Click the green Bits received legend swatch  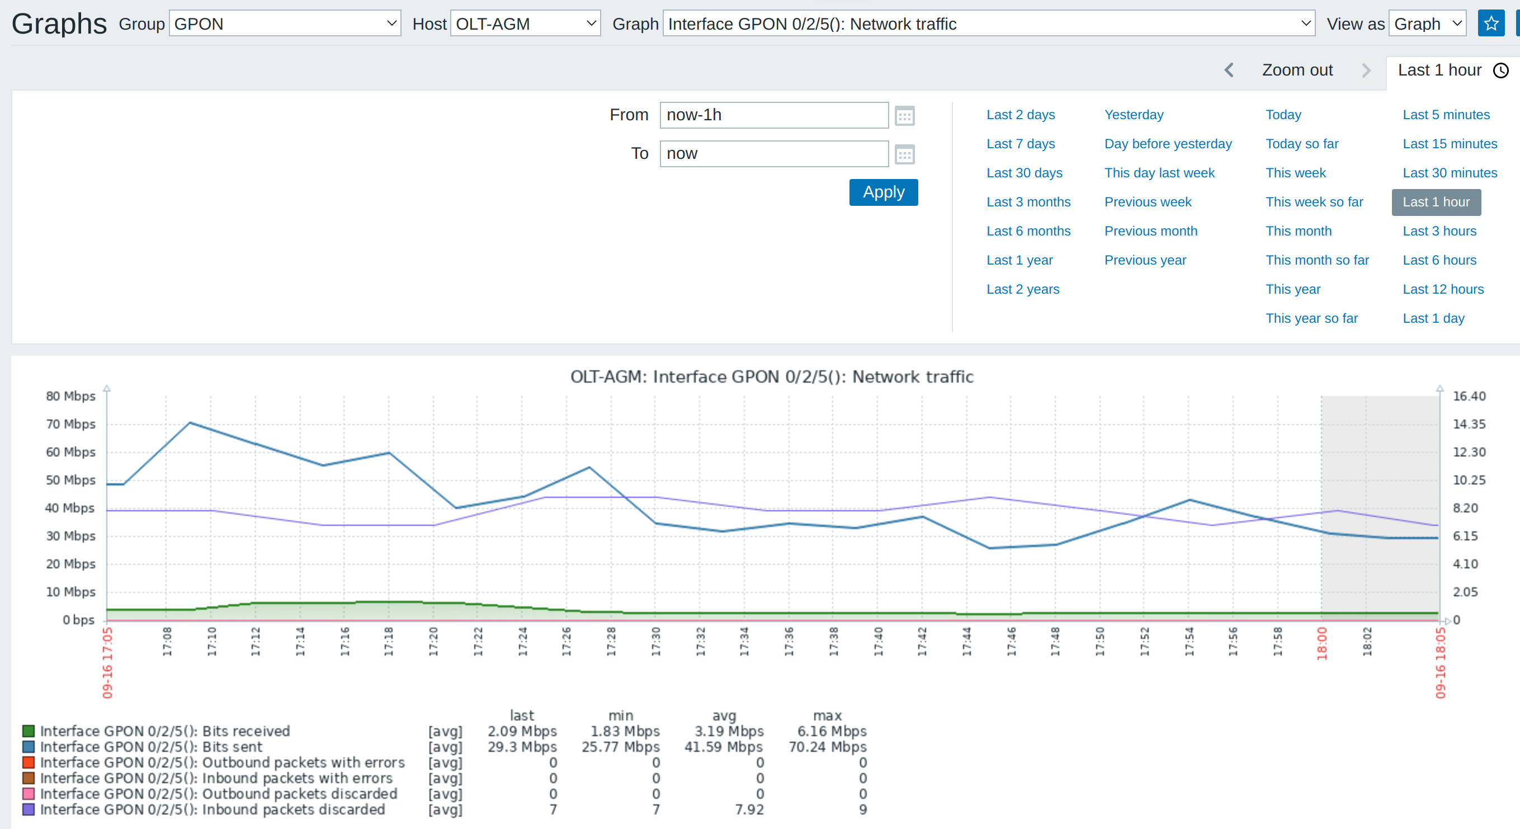(x=29, y=731)
